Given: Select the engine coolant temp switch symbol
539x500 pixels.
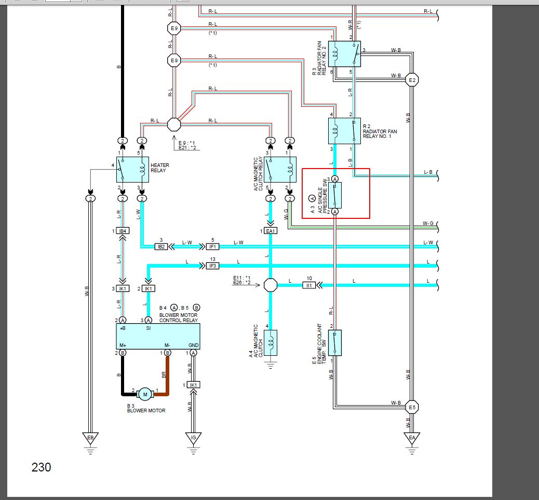Looking at the screenshot, I should point(335,343).
